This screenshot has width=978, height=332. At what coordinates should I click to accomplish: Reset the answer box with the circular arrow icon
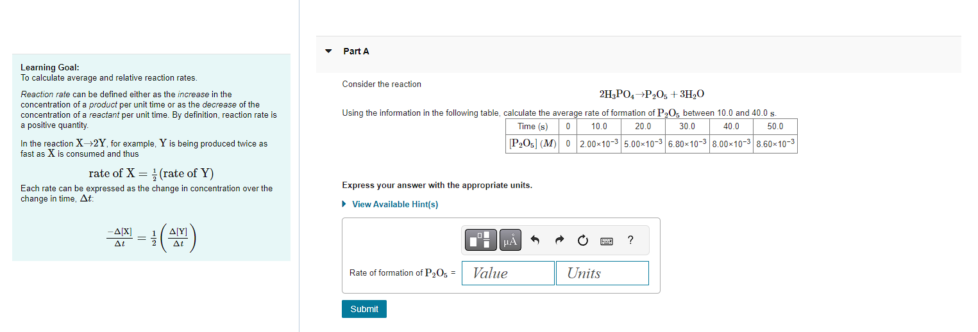(582, 241)
